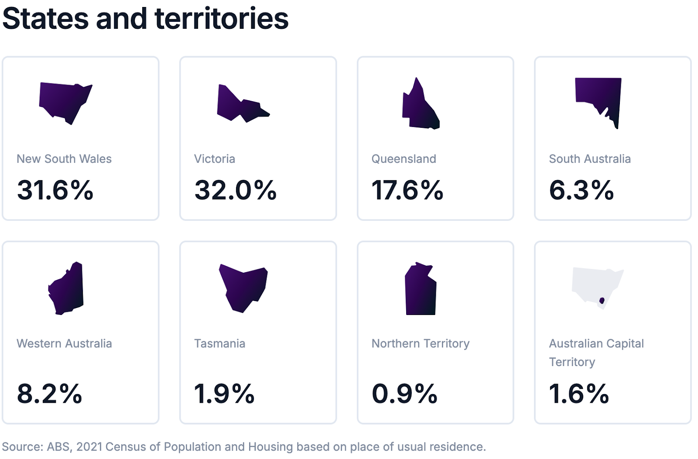Select the Queensland map silhouette
Viewport: 698px width, 459px height.
421,103
